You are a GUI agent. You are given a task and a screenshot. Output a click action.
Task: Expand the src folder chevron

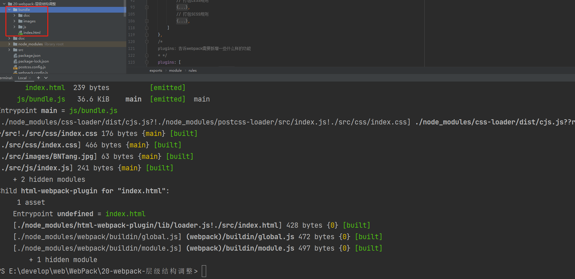(x=9, y=50)
